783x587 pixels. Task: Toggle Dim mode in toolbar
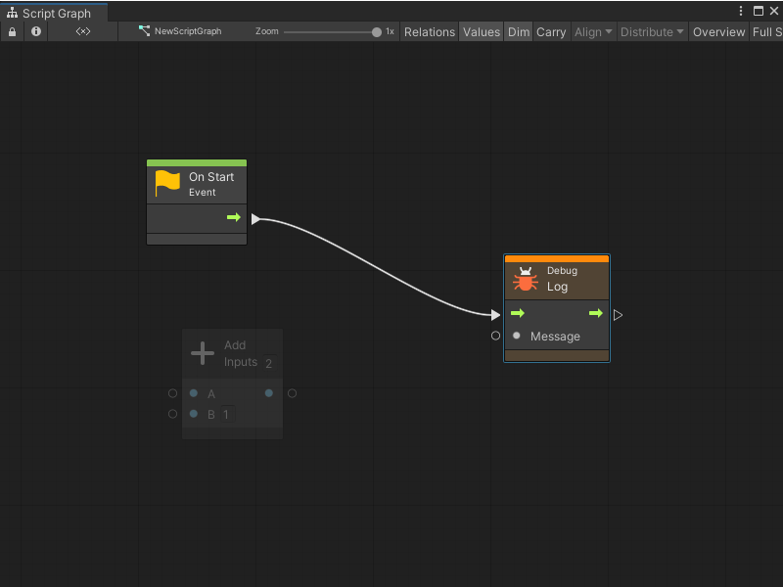pos(519,31)
